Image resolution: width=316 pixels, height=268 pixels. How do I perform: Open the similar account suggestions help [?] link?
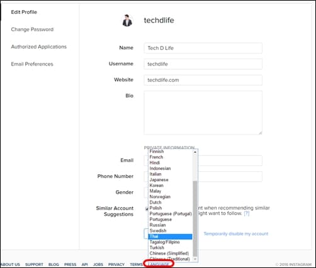pos(247,213)
